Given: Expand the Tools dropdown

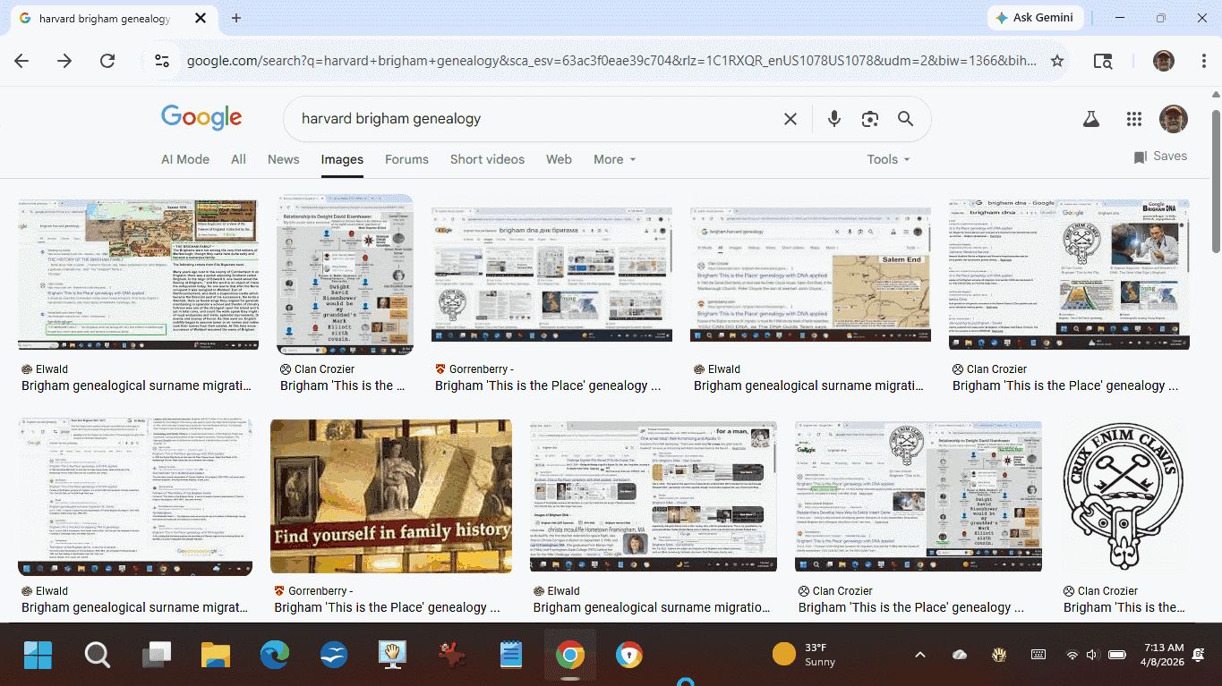Looking at the screenshot, I should click(887, 159).
